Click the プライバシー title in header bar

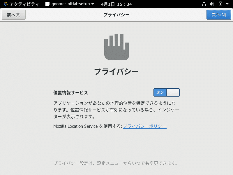click(x=116, y=15)
